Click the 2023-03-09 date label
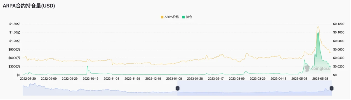The image size is (351, 100). (x=237, y=79)
